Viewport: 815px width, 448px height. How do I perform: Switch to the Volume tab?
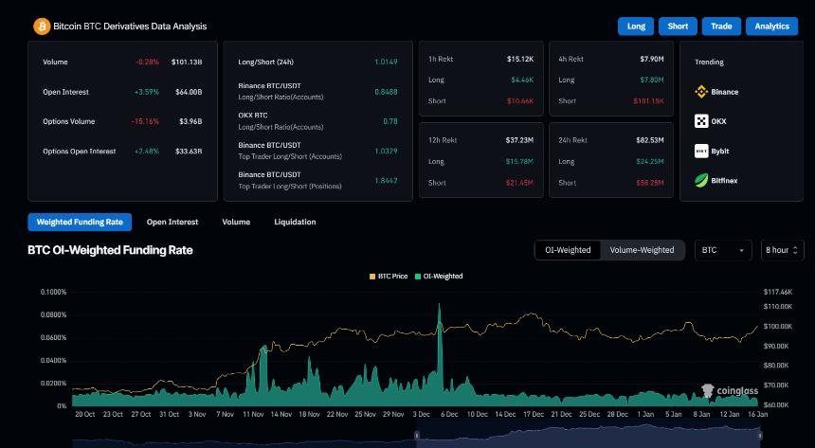[x=236, y=222]
